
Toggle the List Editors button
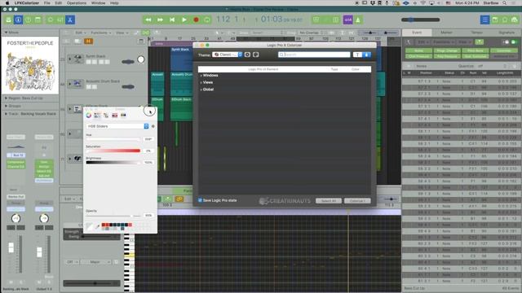pyautogui.click(x=484, y=20)
